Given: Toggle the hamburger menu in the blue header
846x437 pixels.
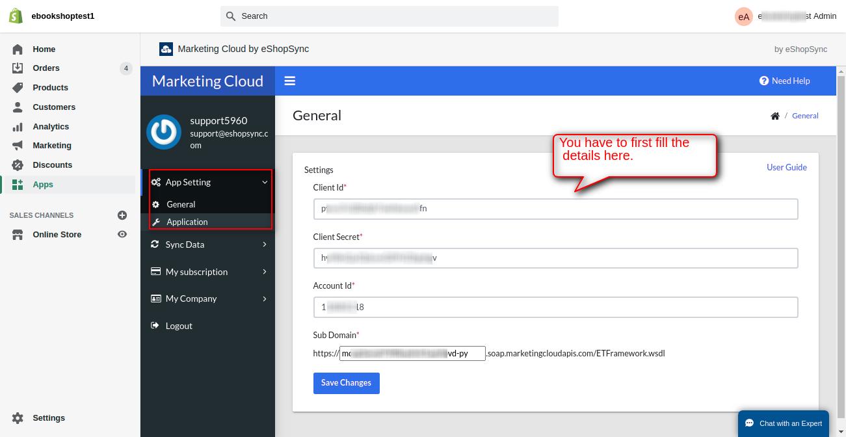Looking at the screenshot, I should coord(290,81).
